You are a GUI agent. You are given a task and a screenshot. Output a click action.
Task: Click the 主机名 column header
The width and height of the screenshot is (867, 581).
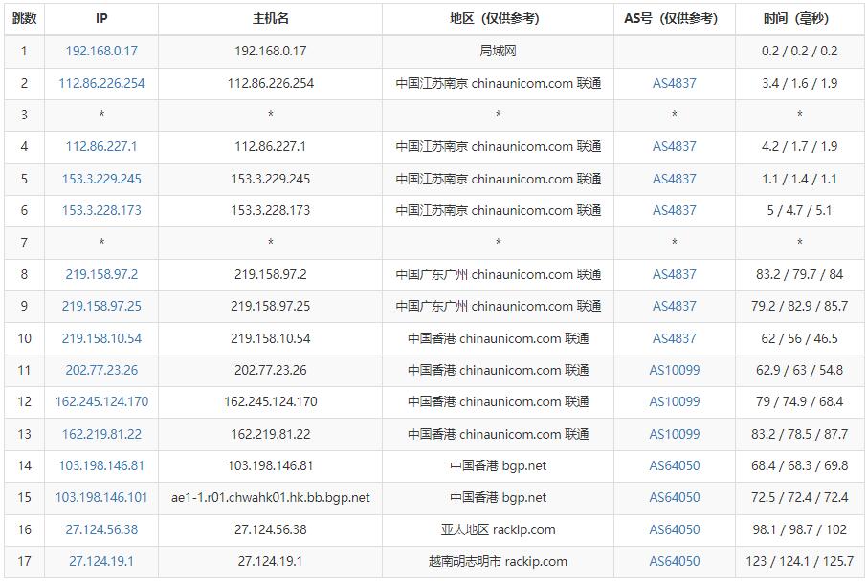pyautogui.click(x=270, y=18)
